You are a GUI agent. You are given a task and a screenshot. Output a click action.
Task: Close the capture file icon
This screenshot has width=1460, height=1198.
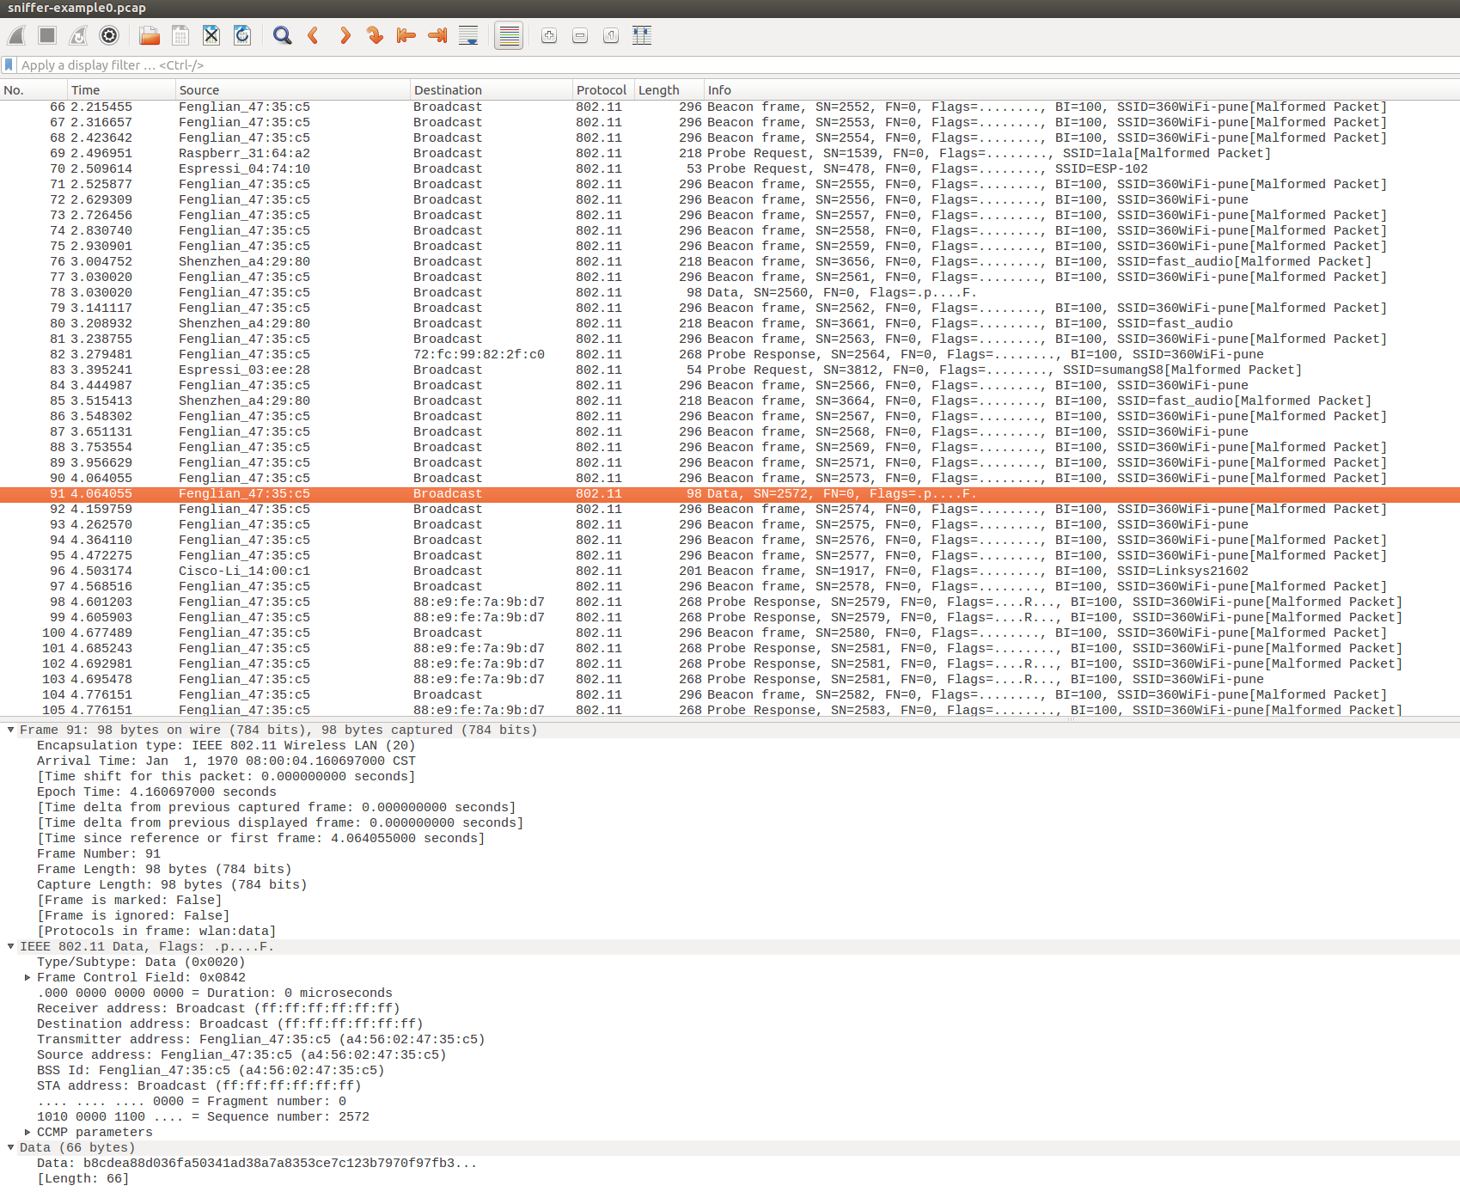click(211, 35)
